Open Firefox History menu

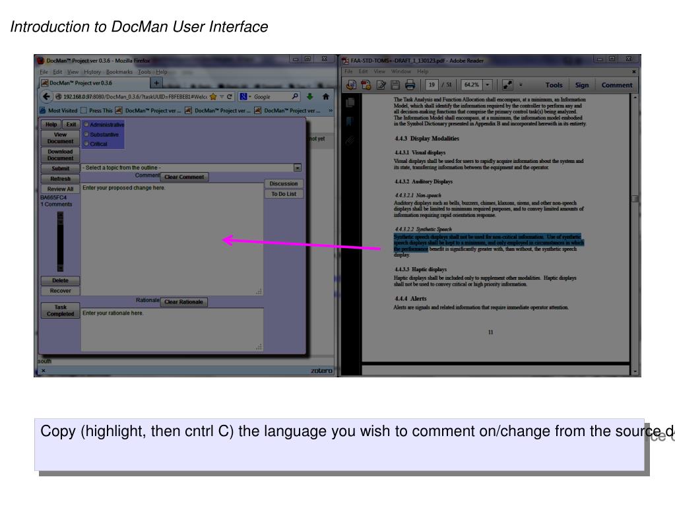[x=92, y=72]
